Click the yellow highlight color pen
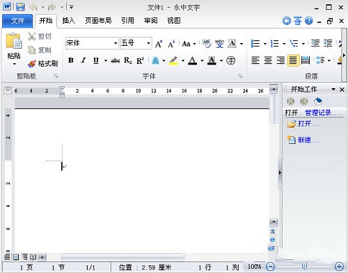 click(x=173, y=60)
